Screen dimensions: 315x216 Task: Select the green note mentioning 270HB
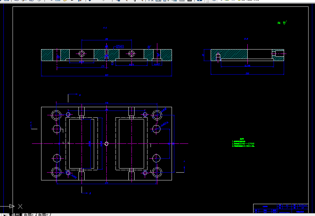pyautogui.click(x=243, y=143)
